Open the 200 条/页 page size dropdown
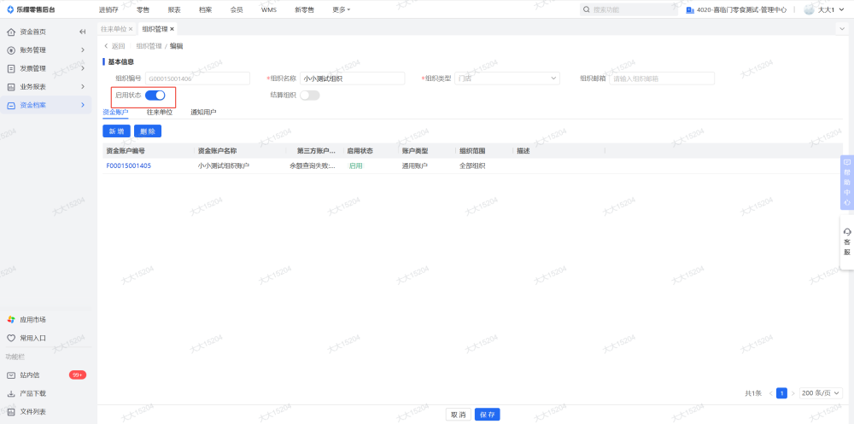 tap(821, 393)
